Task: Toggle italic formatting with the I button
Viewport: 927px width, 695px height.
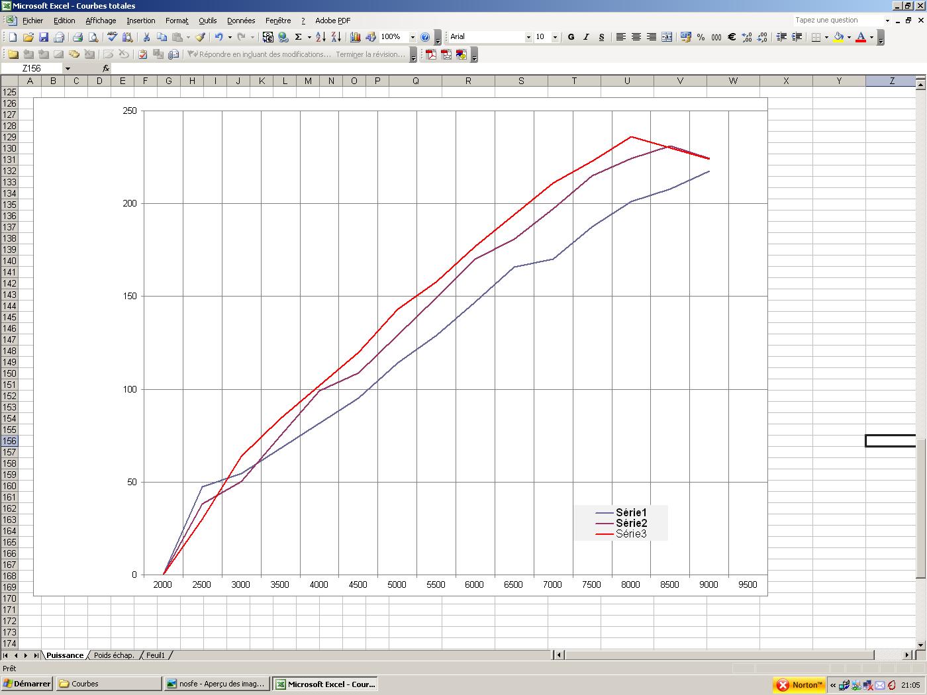Action: click(x=586, y=37)
